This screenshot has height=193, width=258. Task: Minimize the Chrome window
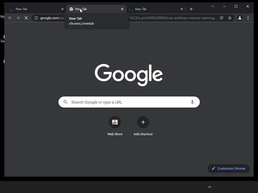(x=224, y=6)
